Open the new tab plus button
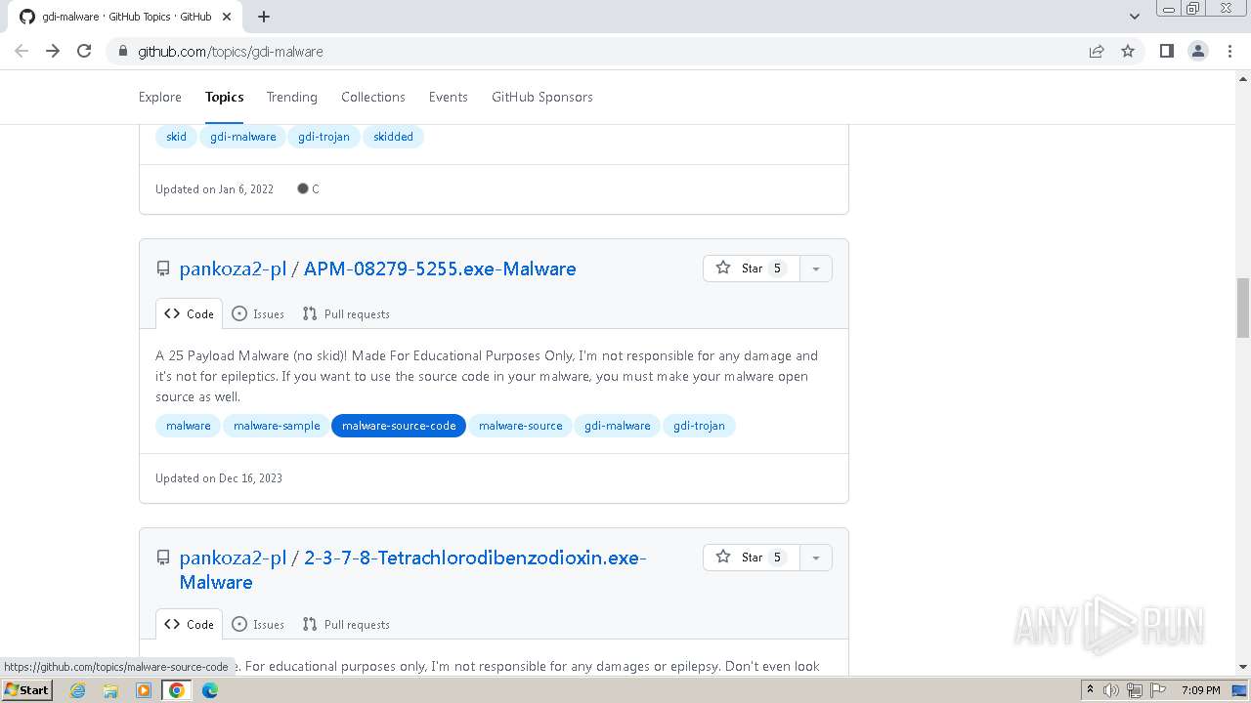 pos(264,17)
